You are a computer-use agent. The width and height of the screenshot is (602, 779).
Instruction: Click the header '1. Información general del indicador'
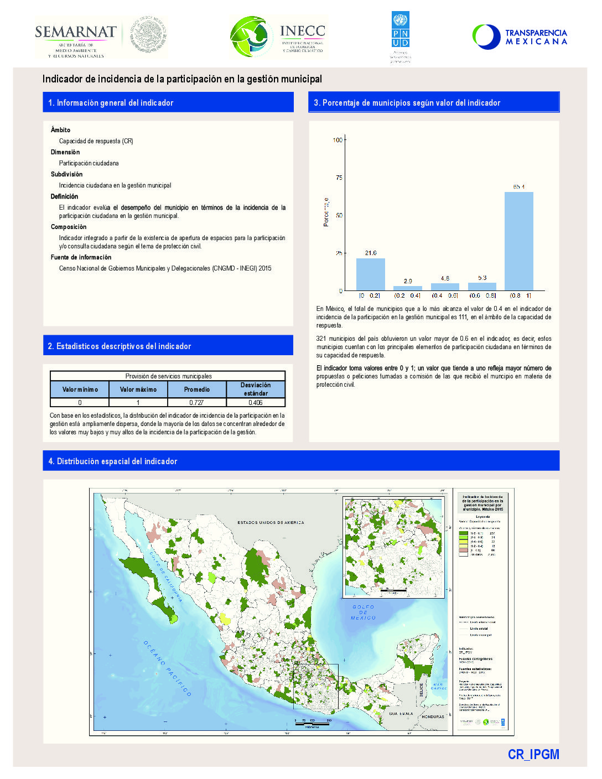click(x=168, y=102)
